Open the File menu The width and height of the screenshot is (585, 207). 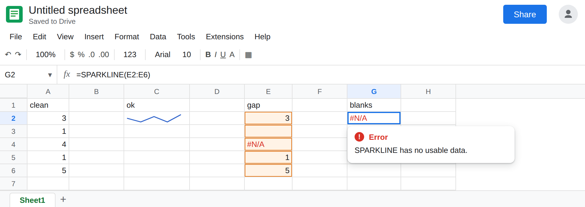(16, 37)
